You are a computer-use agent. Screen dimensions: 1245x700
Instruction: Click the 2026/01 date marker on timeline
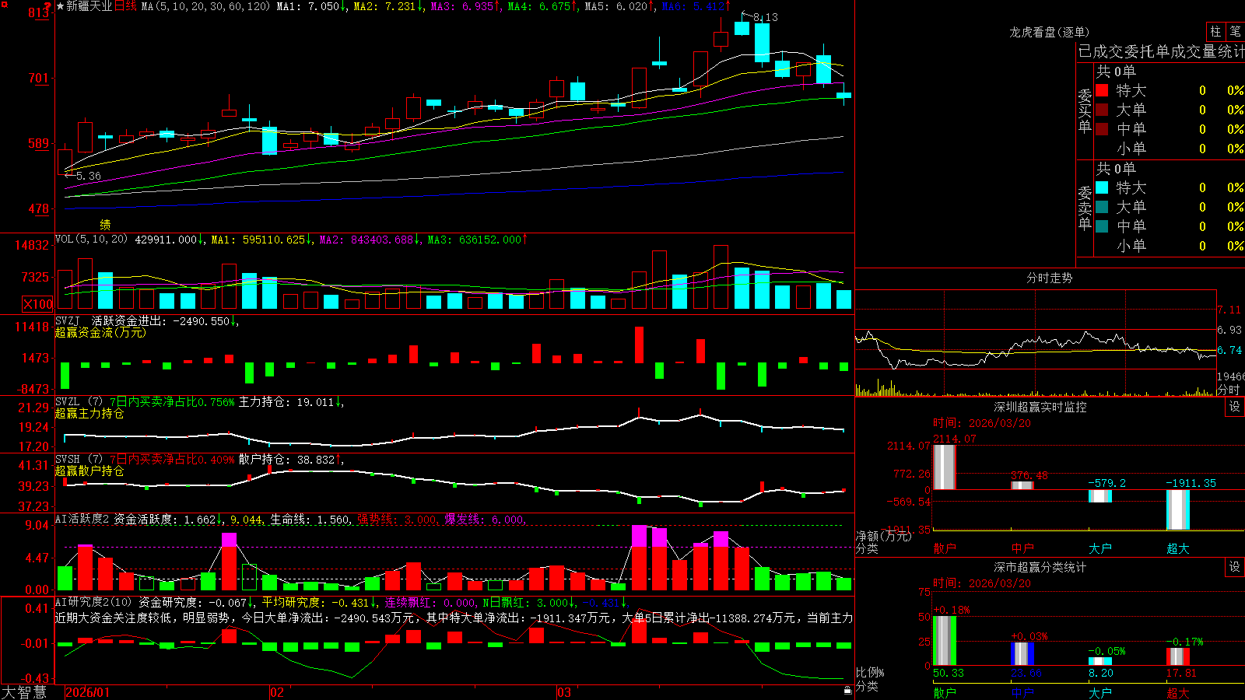pos(87,692)
